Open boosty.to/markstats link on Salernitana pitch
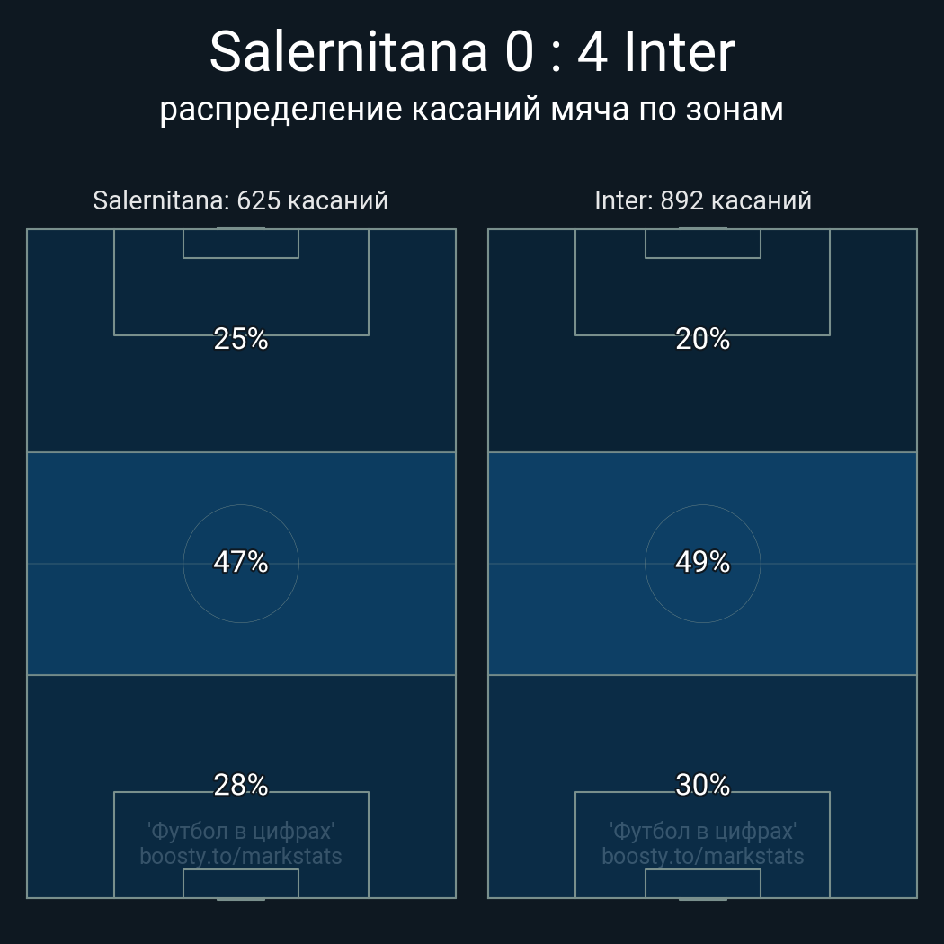 [x=241, y=856]
